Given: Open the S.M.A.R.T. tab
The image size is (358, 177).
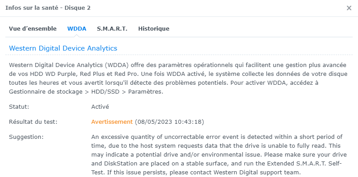Looking at the screenshot, I should [x=112, y=29].
